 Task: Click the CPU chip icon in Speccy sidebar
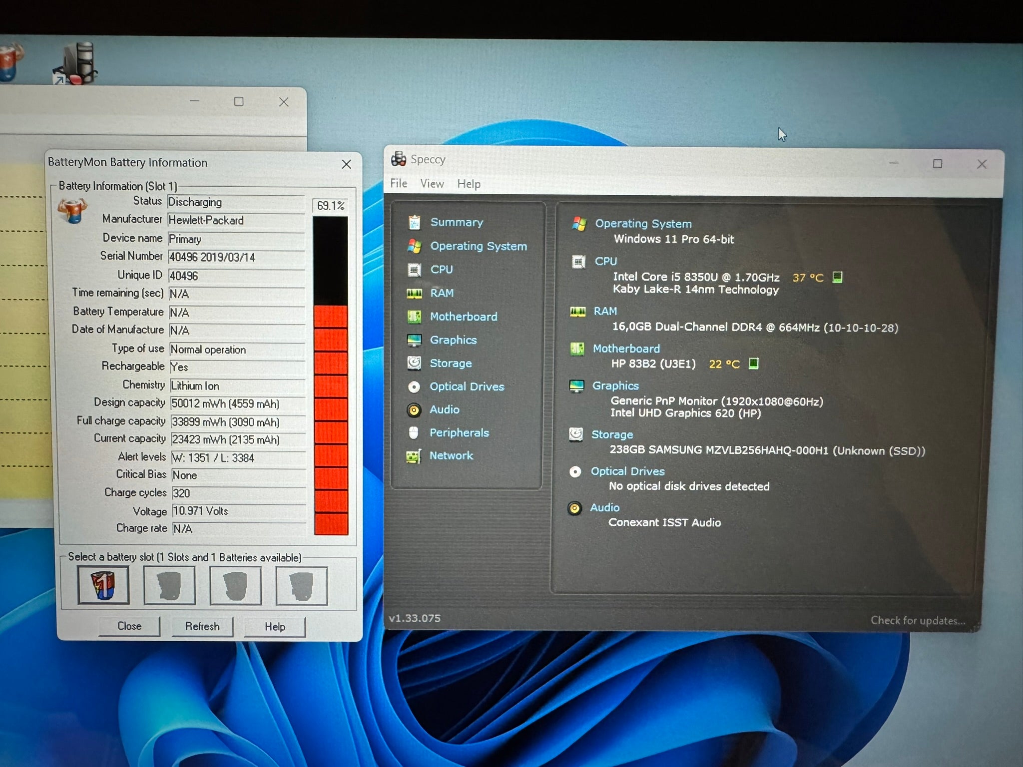414,270
